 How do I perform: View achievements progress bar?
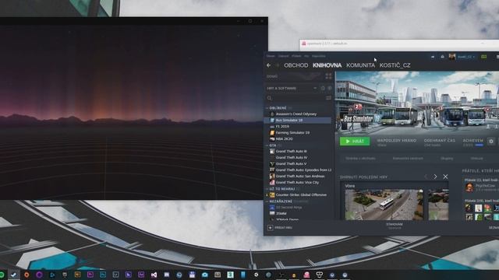pos(479,145)
